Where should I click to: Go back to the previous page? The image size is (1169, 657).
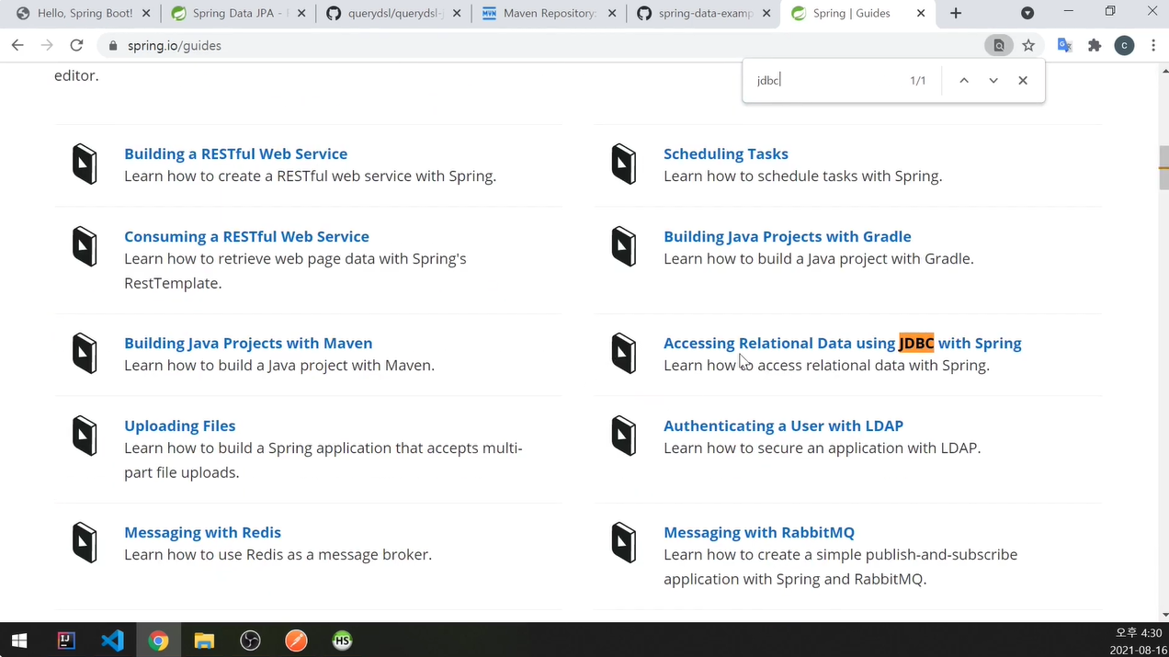[17, 45]
